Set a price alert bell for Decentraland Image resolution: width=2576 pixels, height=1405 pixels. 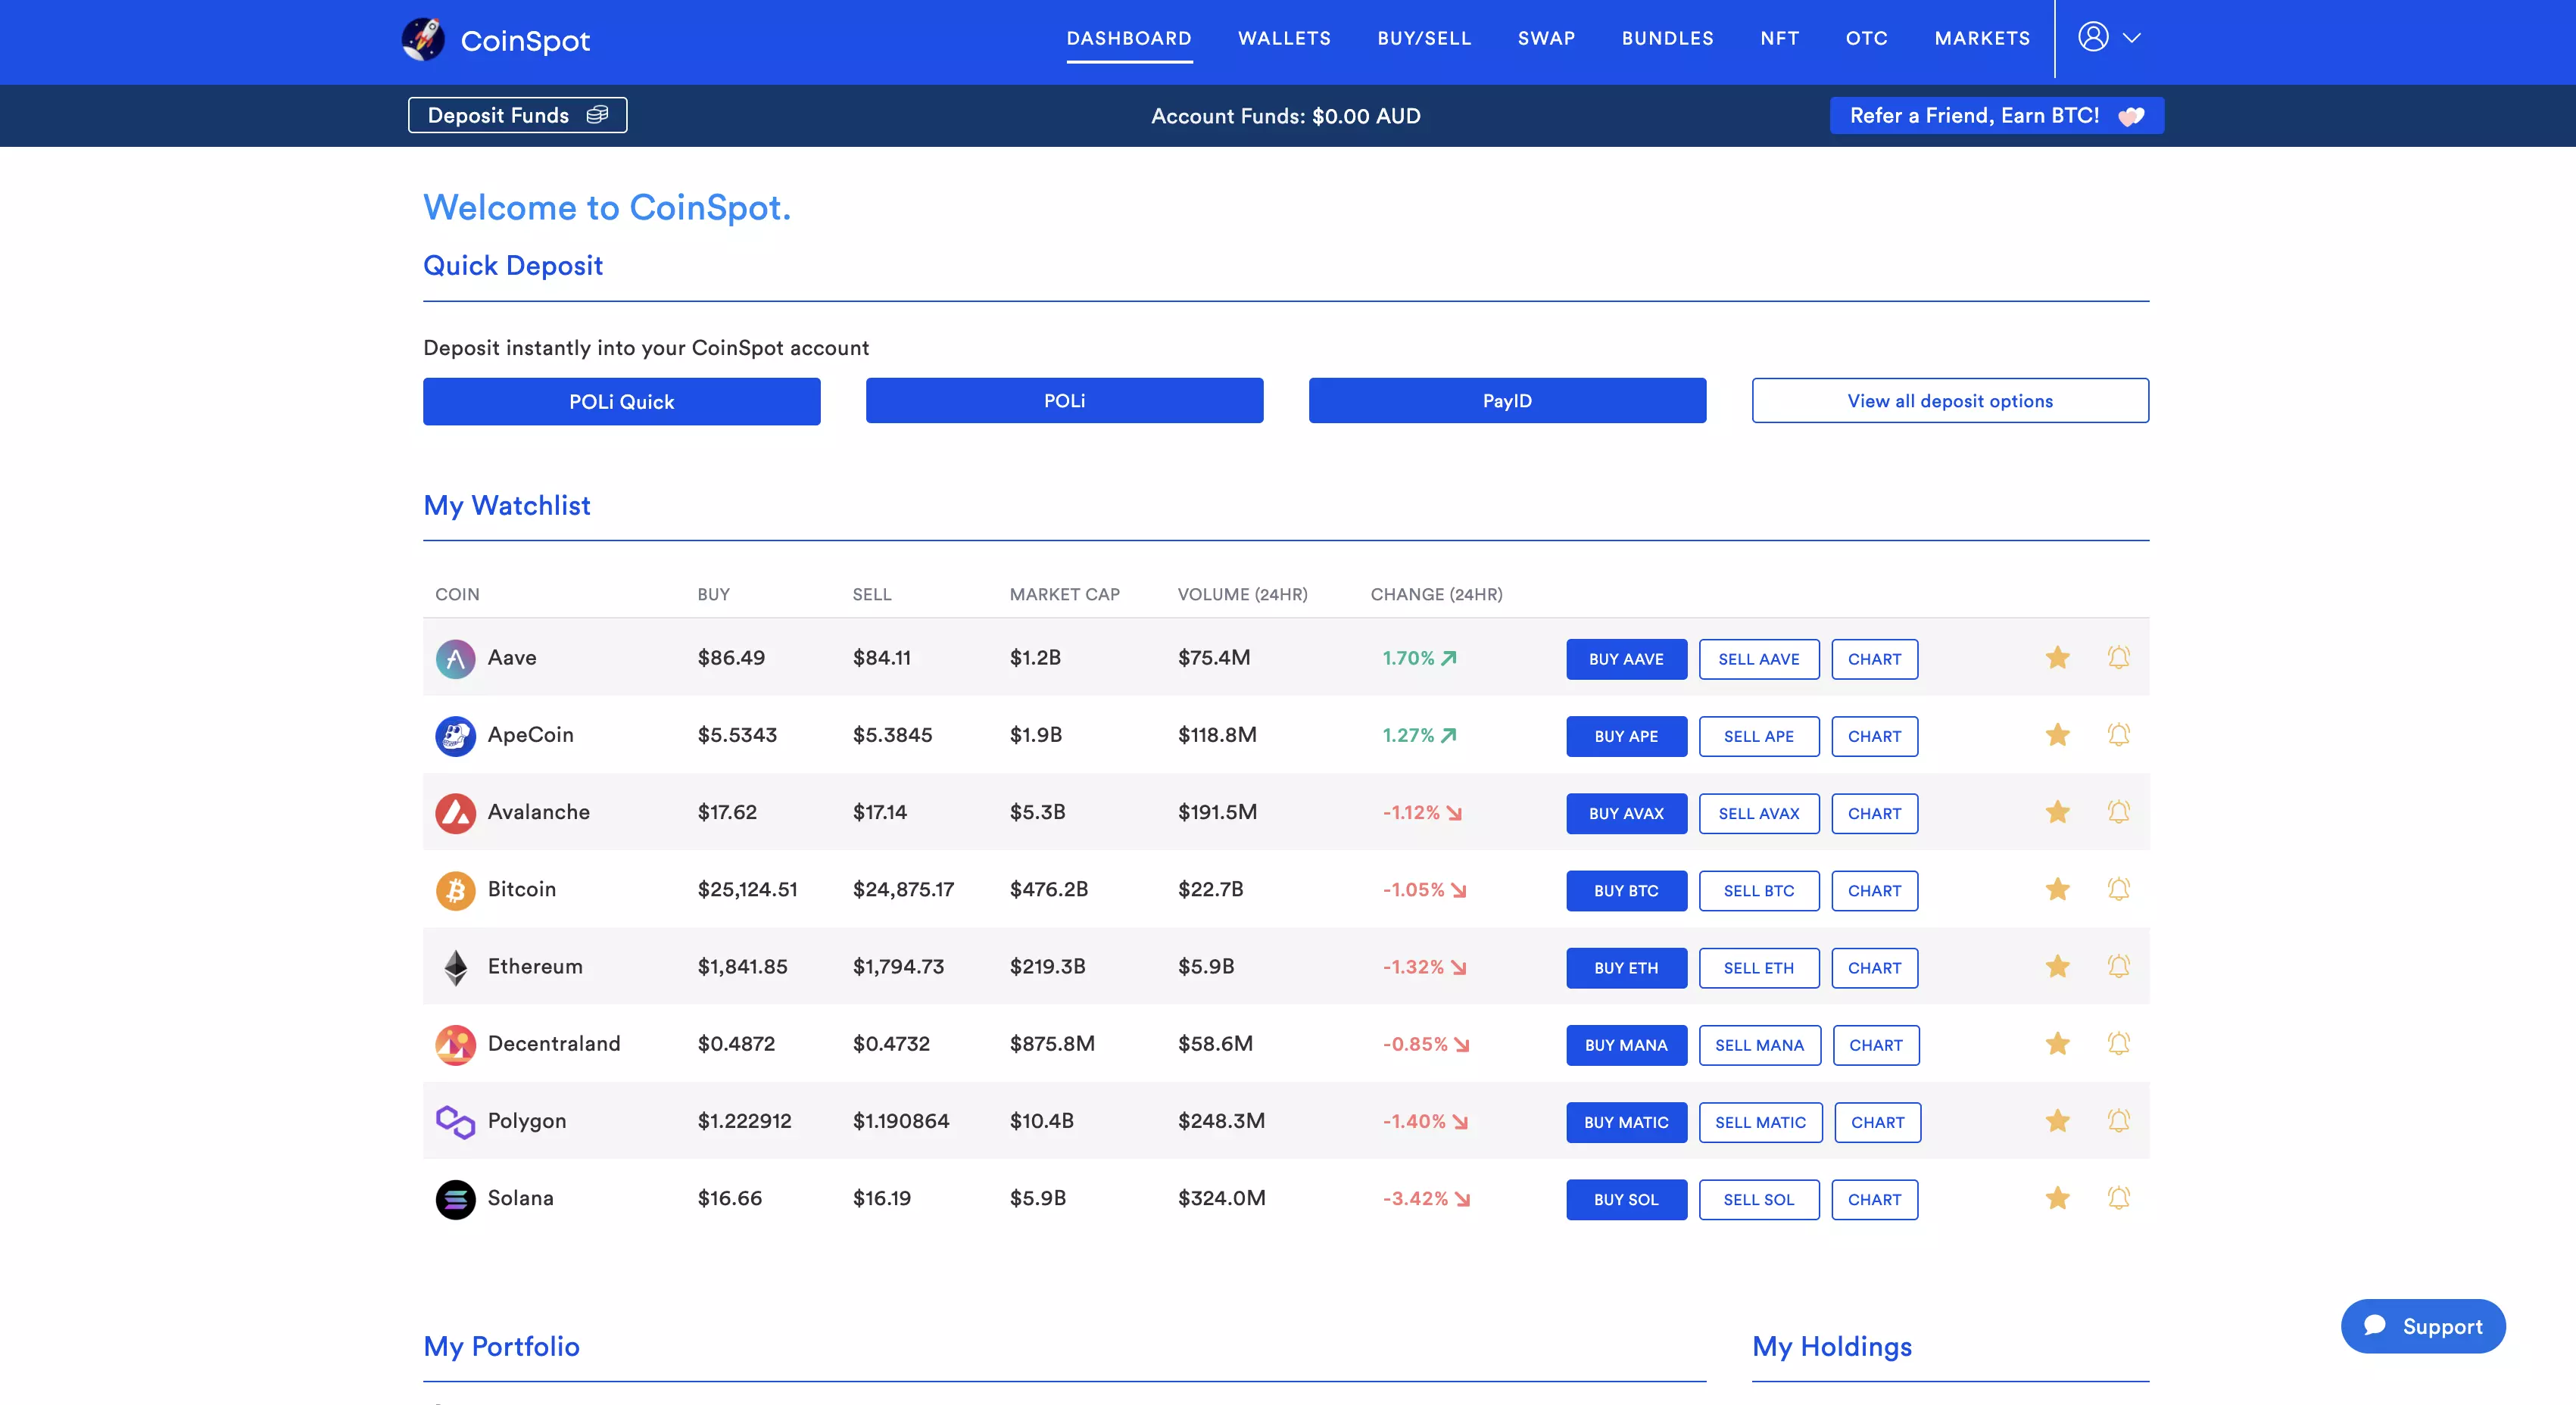(x=2118, y=1043)
